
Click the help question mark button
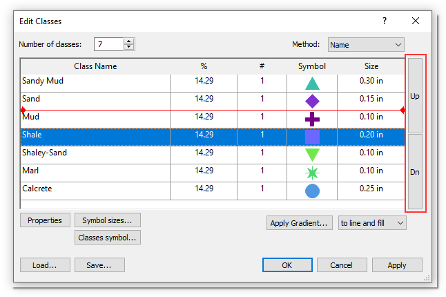(385, 21)
